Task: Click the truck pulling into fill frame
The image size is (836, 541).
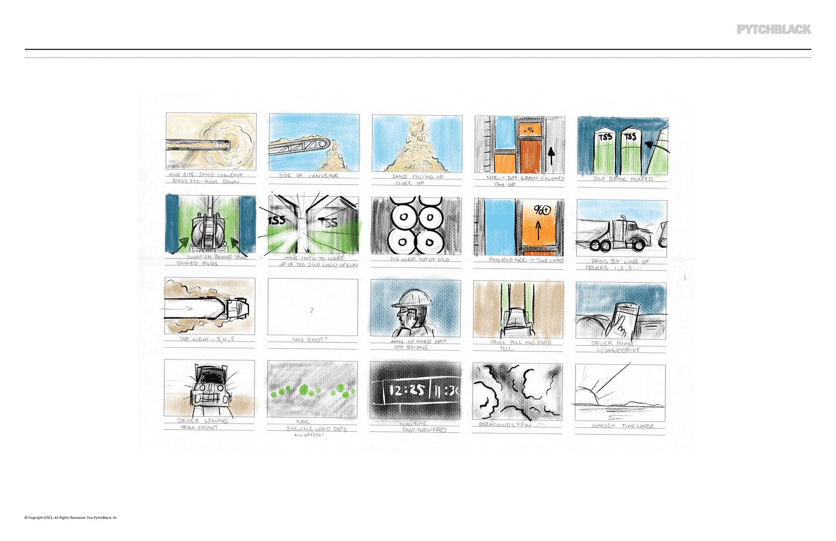Action: (x=518, y=309)
